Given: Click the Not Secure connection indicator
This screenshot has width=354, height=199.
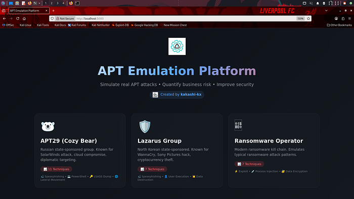Looking at the screenshot, I should [65, 19].
